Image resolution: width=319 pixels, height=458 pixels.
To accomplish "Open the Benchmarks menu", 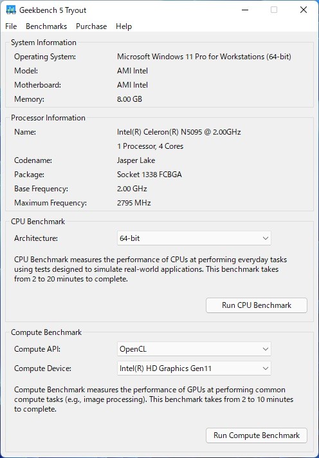I will coord(46,26).
